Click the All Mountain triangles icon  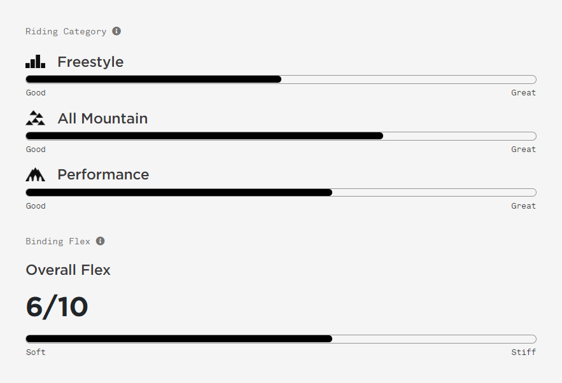[35, 118]
